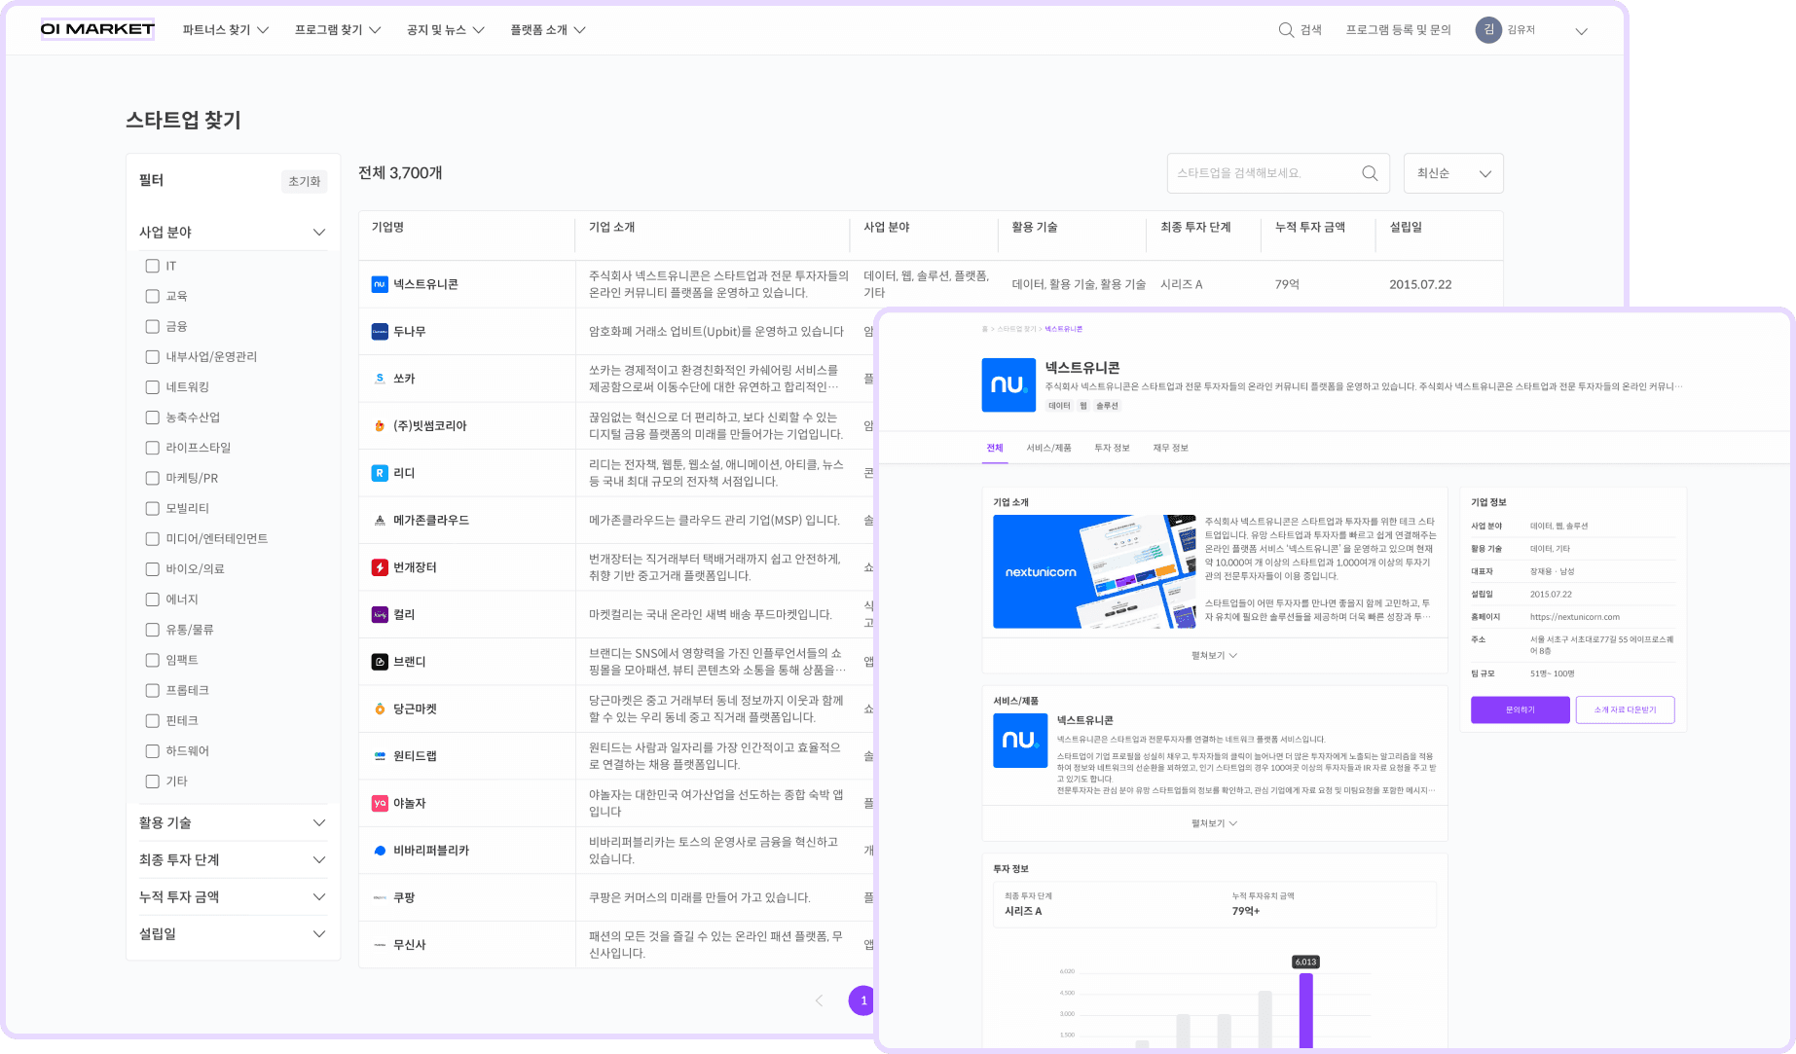
Task: Expand the 설립일 filter section
Action: pyautogui.click(x=233, y=933)
